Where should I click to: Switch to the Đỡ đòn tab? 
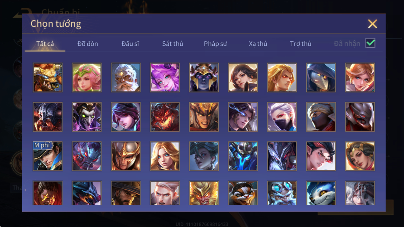pyautogui.click(x=88, y=44)
